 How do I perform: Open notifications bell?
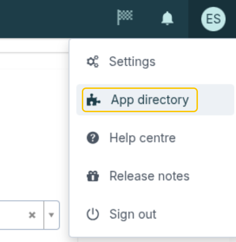coord(167,18)
